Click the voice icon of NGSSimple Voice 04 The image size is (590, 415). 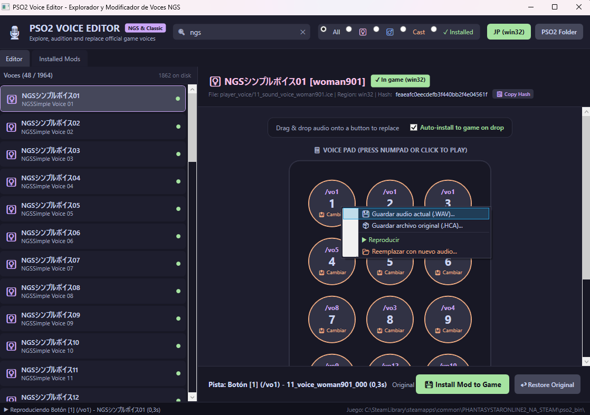coord(12,182)
